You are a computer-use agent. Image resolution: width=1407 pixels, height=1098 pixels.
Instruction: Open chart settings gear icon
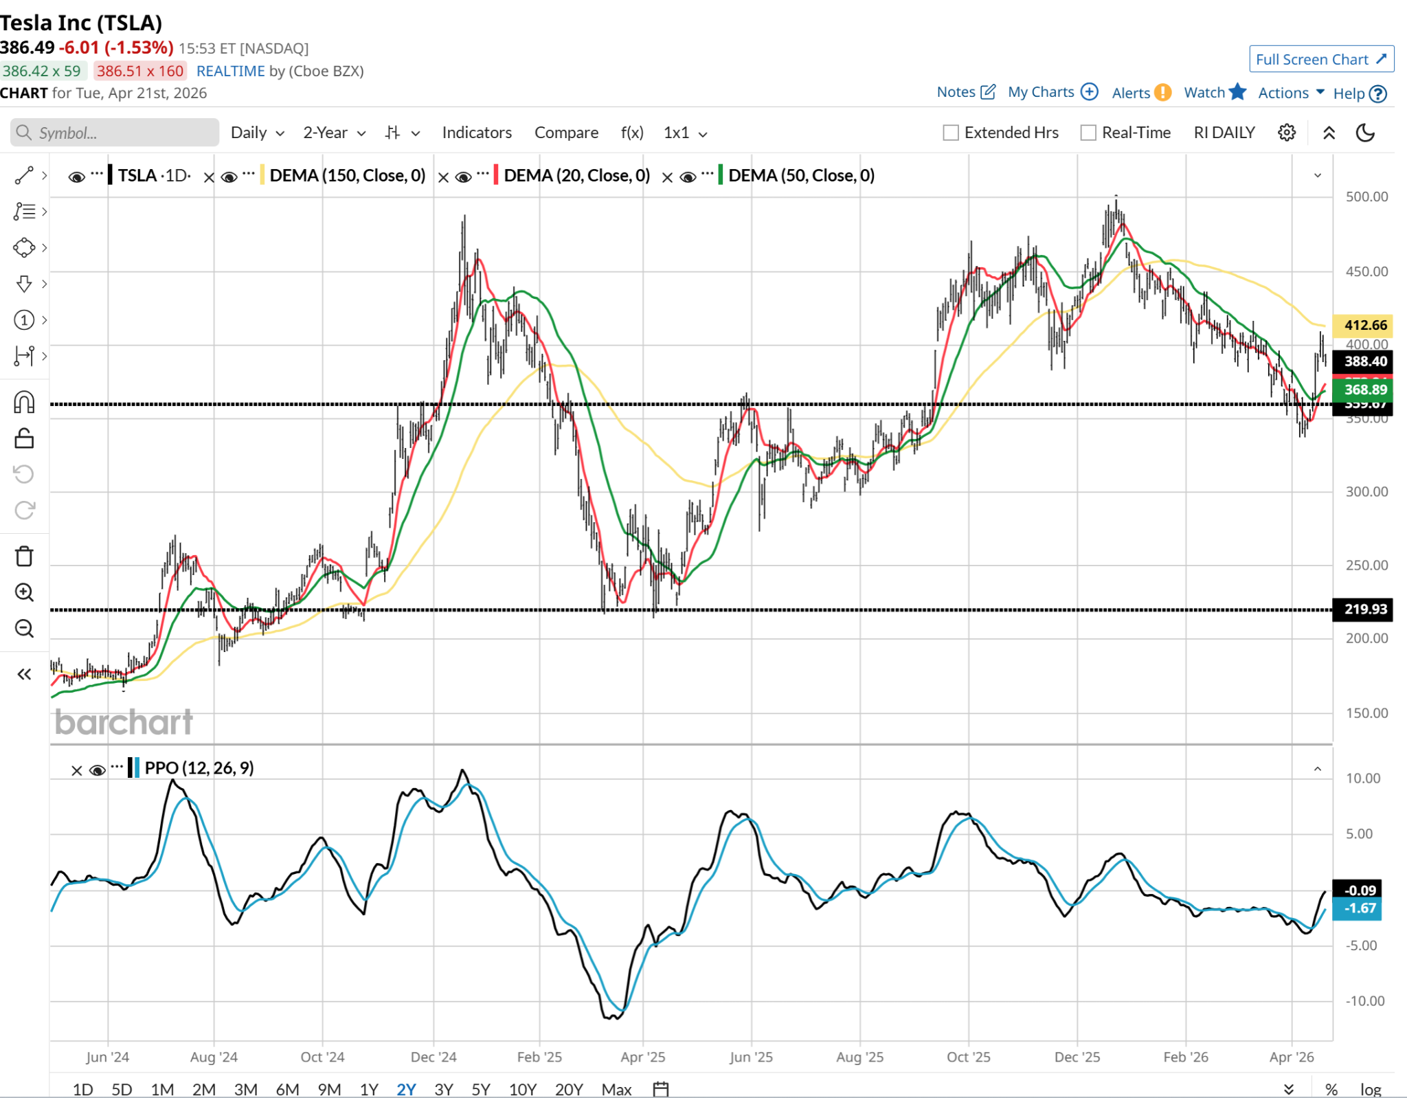[x=1287, y=133]
